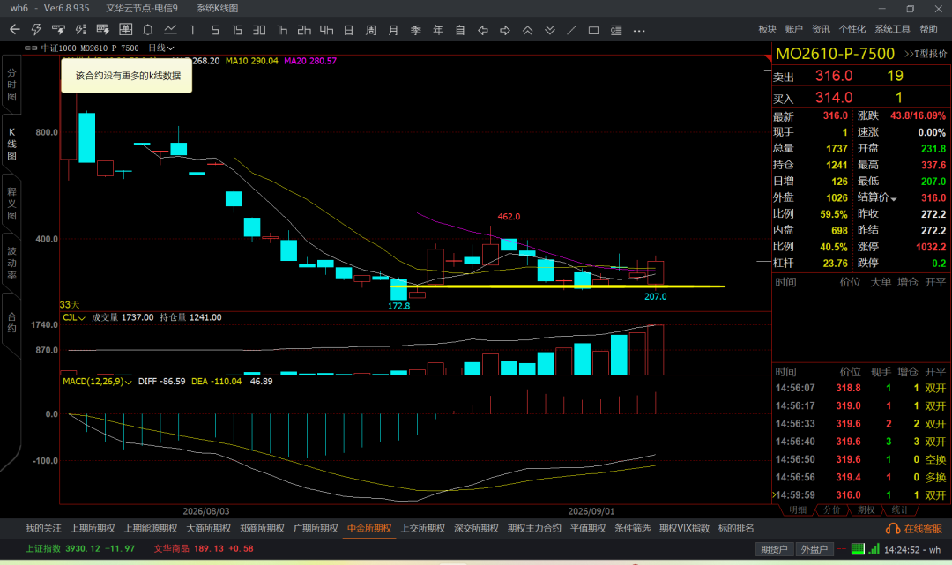Expand the 日线 period dropdown
Image resolution: width=952 pixels, height=565 pixels.
pos(161,48)
